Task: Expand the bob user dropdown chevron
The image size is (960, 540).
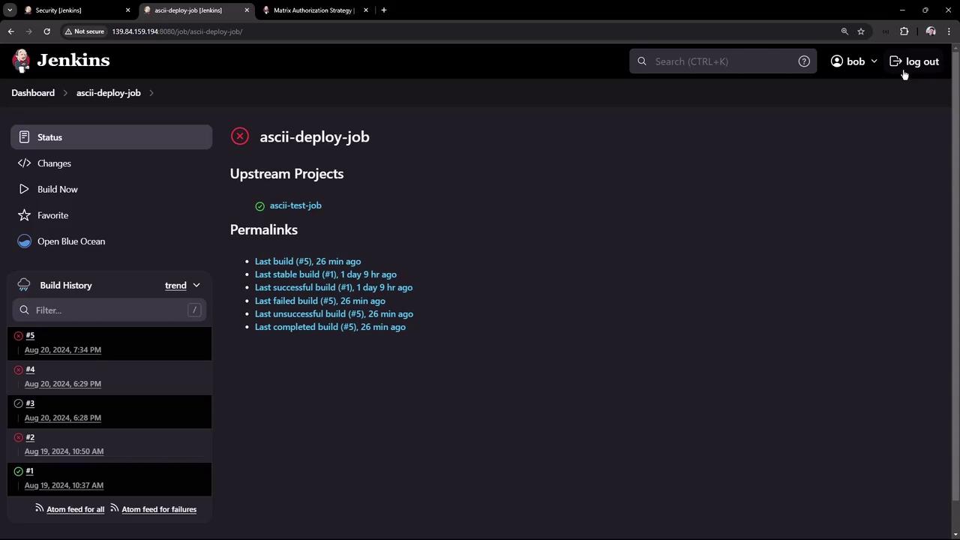Action: point(874,61)
